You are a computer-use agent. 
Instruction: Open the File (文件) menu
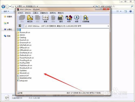coord(20,13)
